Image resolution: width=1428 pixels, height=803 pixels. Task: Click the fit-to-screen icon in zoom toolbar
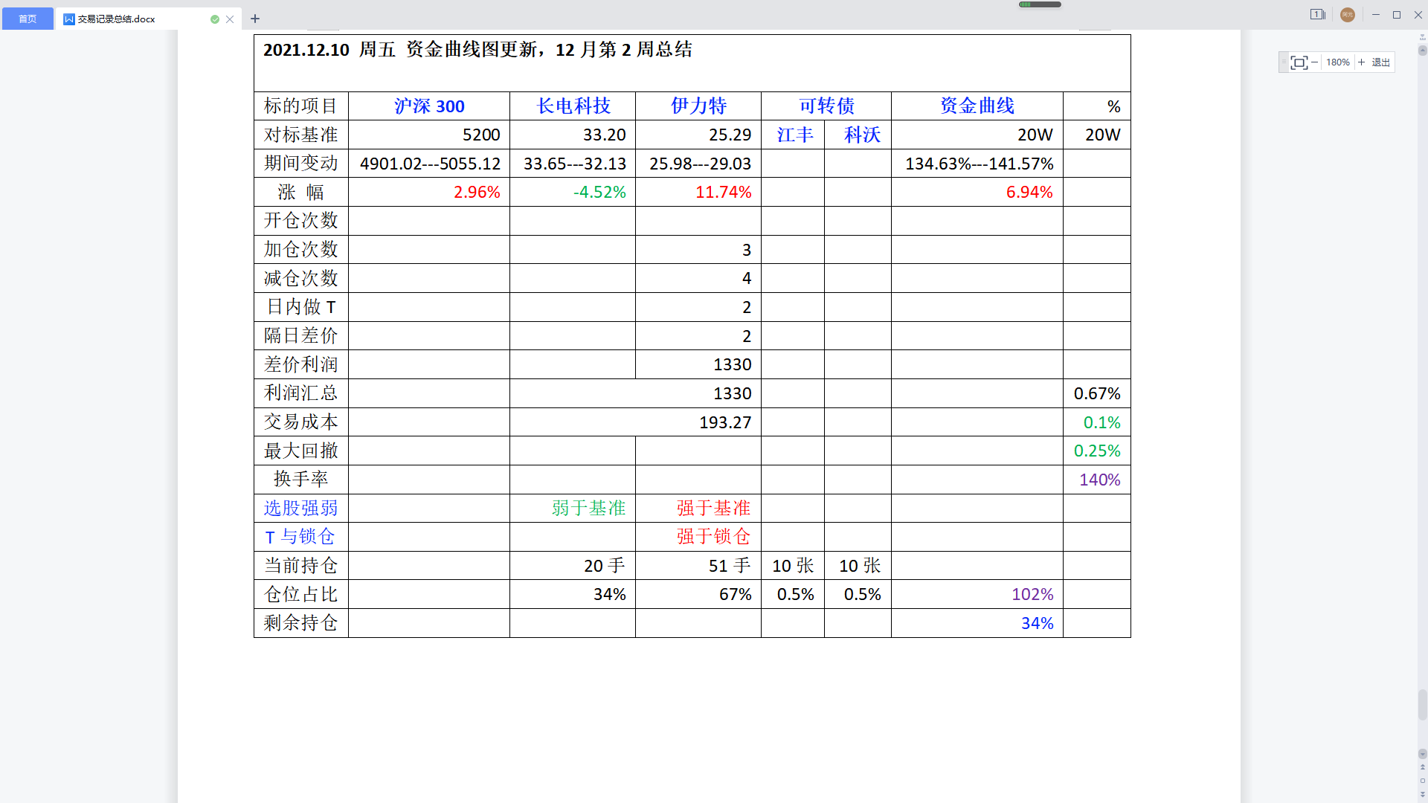[1299, 62]
